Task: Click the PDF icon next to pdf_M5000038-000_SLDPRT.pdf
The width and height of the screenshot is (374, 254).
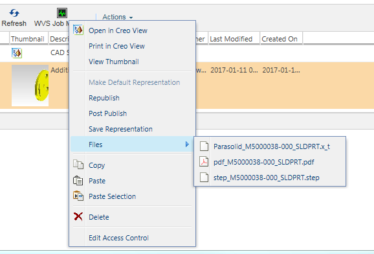Action: [204, 162]
